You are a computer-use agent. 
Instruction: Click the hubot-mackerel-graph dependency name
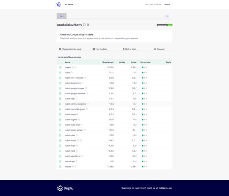point(75,109)
